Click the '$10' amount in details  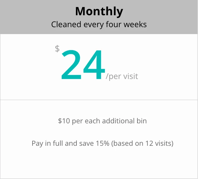(64, 121)
